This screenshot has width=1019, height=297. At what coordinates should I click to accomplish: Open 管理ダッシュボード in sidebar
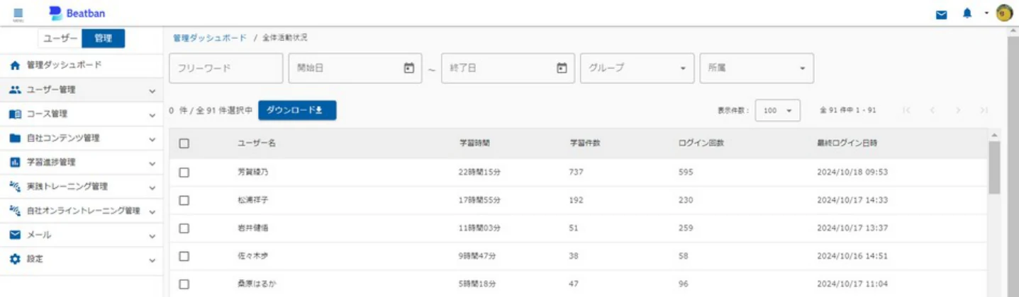[82, 65]
